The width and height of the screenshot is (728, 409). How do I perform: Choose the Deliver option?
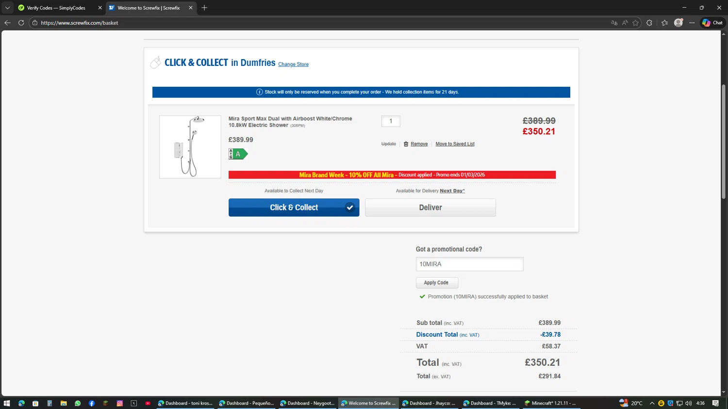click(430, 207)
